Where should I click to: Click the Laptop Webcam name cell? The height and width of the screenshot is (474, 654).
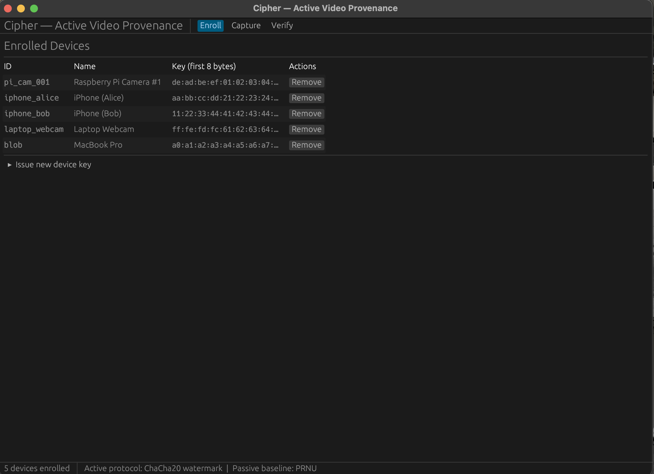pos(104,129)
